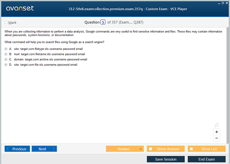The width and height of the screenshot is (230, 164).
Task: Zoom out with the minus icon
Action: tap(217, 138)
